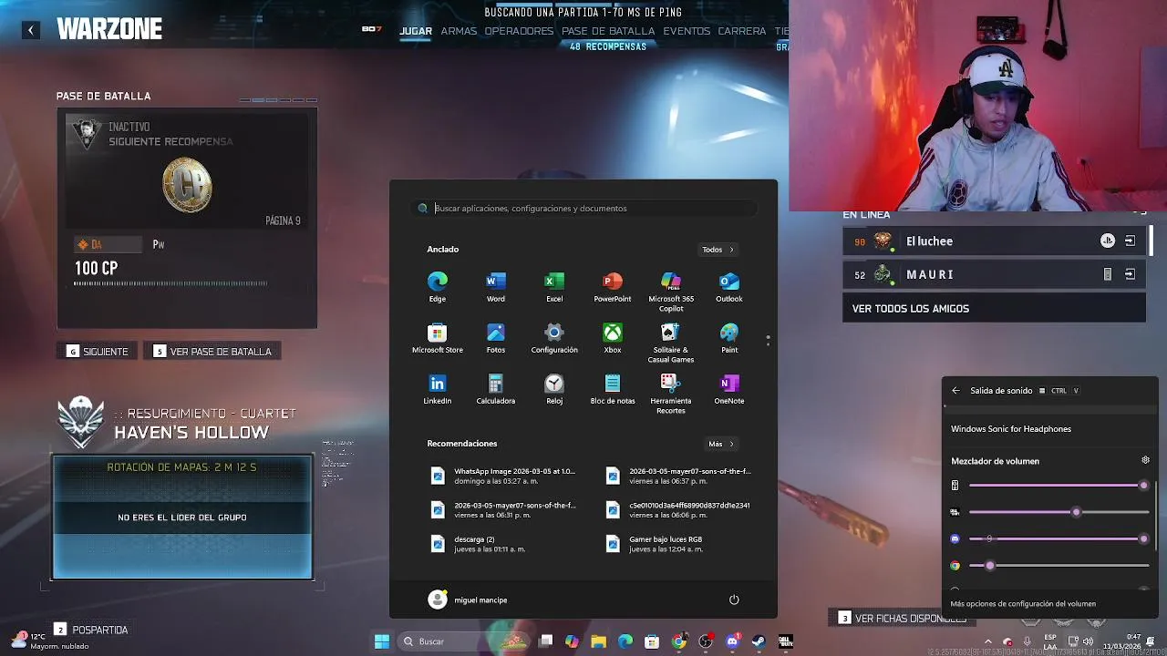
Task: Mute Call of Duty in volume mixer
Action: click(x=955, y=512)
